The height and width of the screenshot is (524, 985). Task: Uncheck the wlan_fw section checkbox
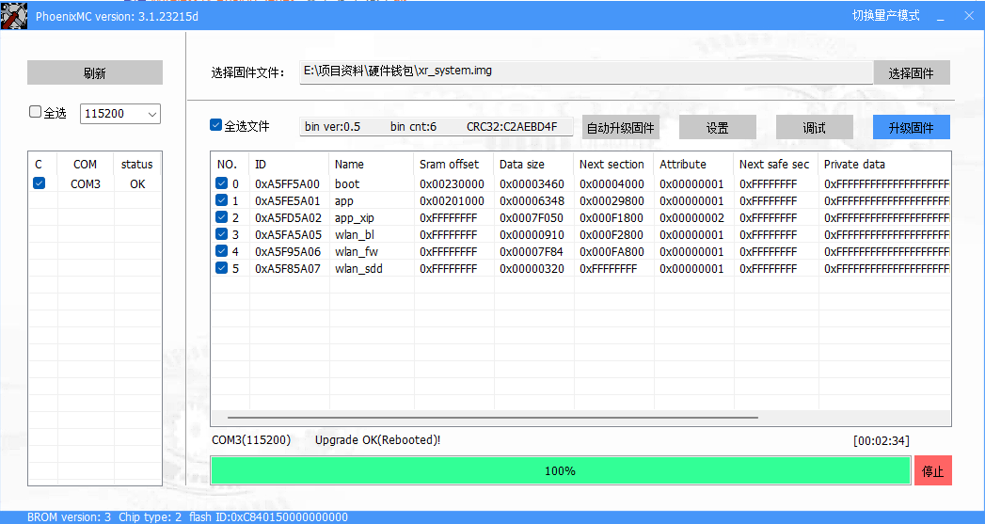(221, 251)
